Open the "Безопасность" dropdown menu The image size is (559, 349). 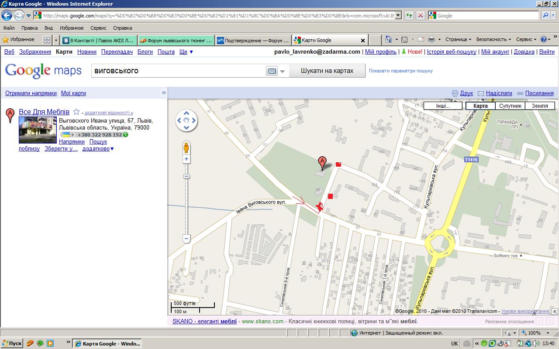pyautogui.click(x=493, y=40)
